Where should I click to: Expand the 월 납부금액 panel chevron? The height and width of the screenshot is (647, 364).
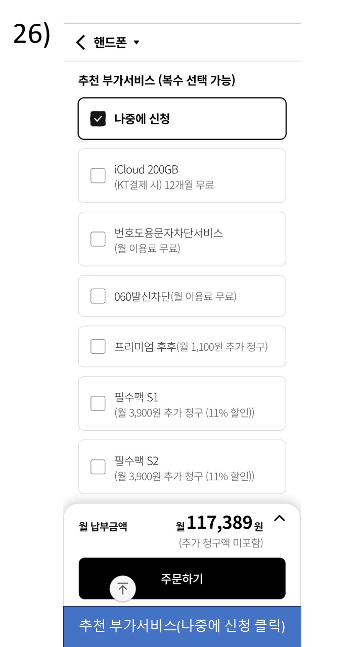pyautogui.click(x=279, y=518)
